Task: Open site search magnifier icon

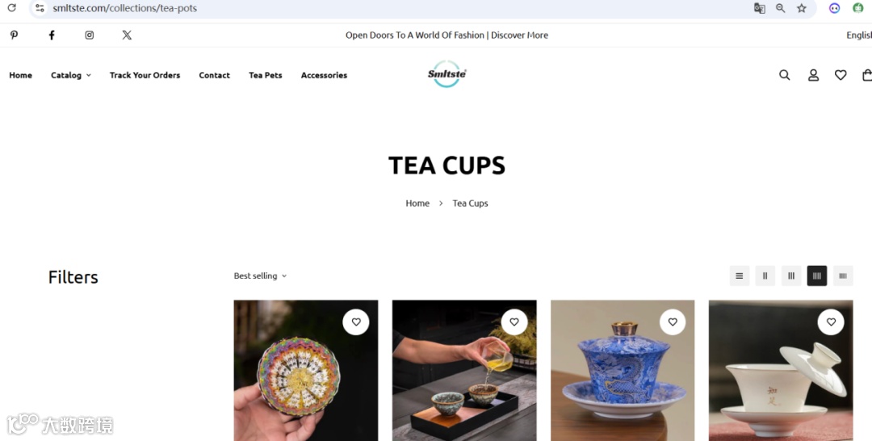Action: (x=784, y=75)
